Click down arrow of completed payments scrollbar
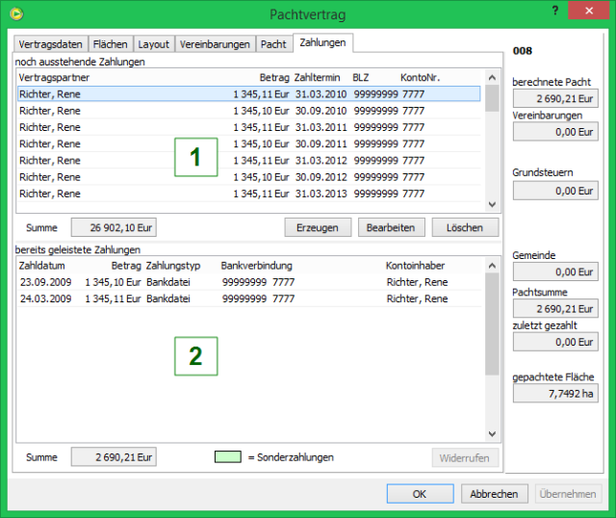This screenshot has width=616, height=518. tap(492, 434)
